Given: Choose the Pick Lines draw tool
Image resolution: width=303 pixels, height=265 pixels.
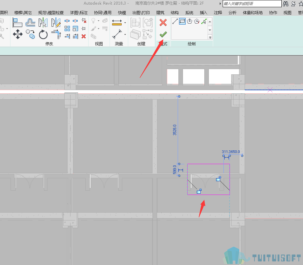Looking at the screenshot, I should point(204,21).
